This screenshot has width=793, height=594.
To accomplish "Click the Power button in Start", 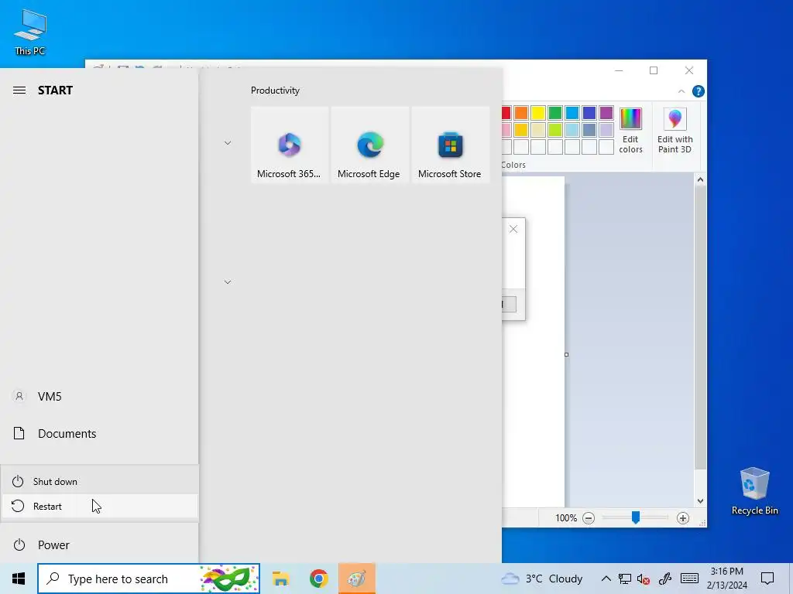I will [x=99, y=545].
